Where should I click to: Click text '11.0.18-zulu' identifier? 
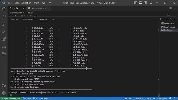click(79, 41)
